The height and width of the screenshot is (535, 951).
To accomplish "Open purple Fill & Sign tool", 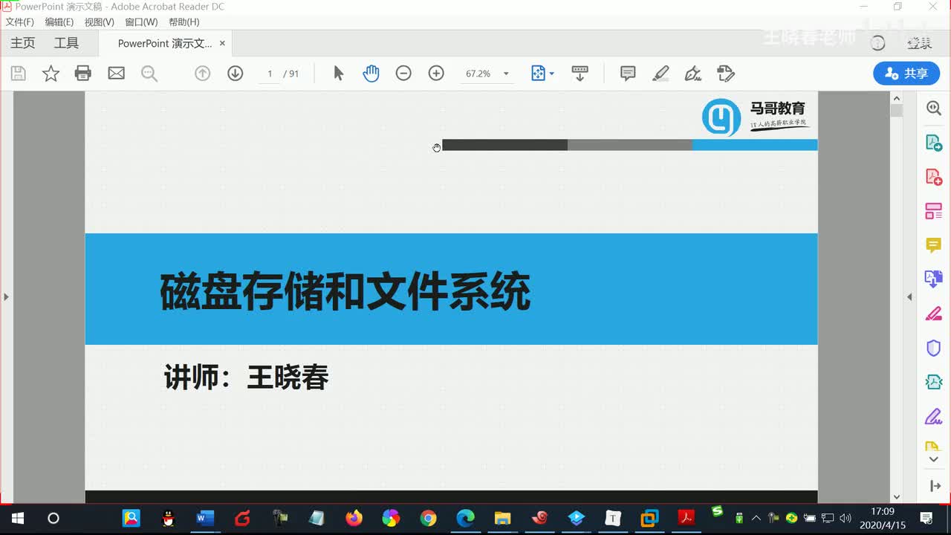I will [934, 416].
